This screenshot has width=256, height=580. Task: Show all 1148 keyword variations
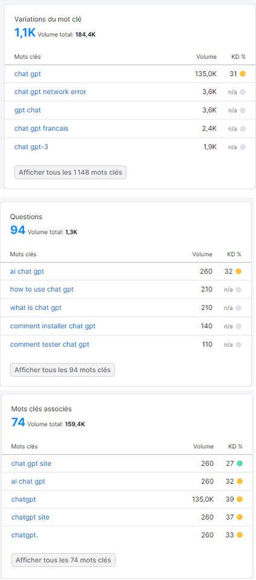pos(70,172)
